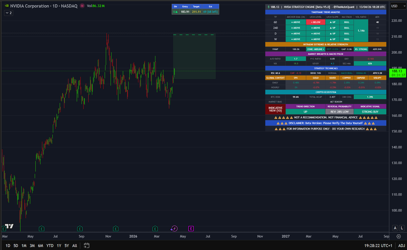
Task: Click the 1.14x volume ratio cell
Action: tap(361, 31)
